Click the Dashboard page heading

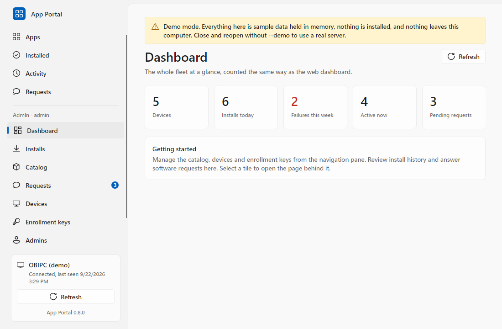click(x=176, y=58)
